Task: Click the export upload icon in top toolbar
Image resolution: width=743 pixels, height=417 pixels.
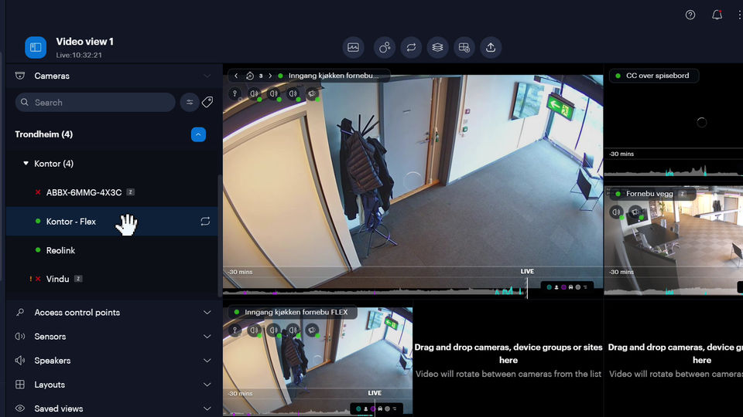Action: (491, 47)
